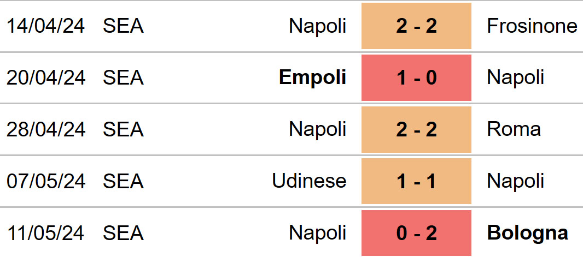Select the 14/04/24 date cell

coord(46,26)
